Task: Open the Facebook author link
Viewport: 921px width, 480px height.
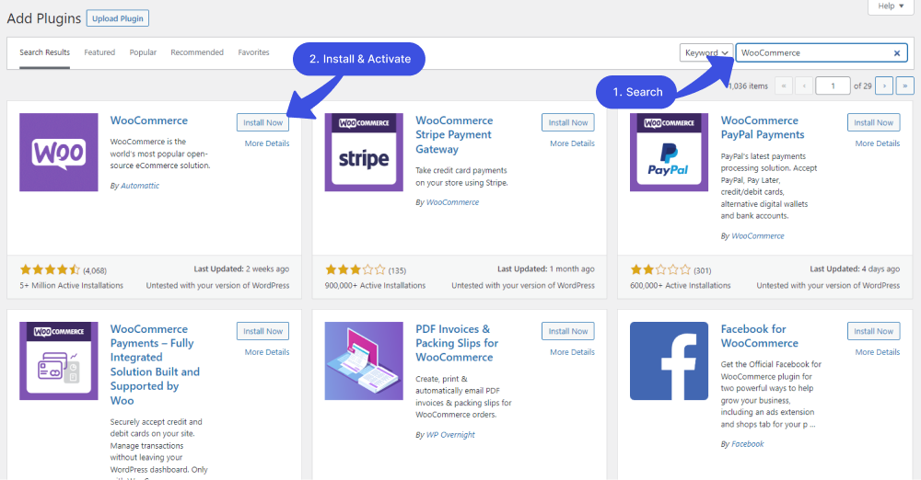Action: (748, 444)
